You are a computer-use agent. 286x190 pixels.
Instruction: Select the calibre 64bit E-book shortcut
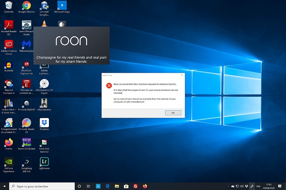coord(9,107)
